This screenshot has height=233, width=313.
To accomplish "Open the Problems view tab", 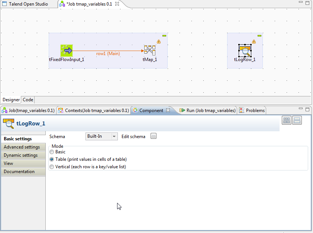I will tap(252, 111).
